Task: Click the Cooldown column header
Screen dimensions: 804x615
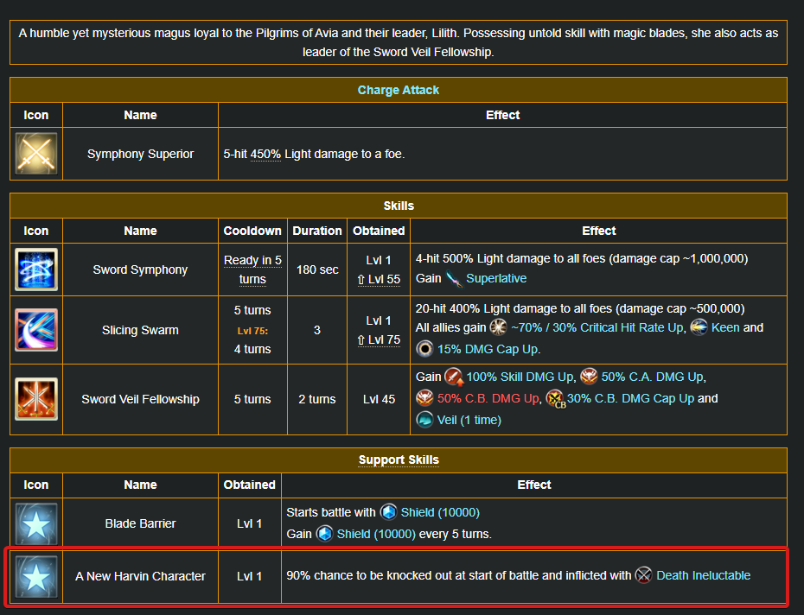Action: coord(252,231)
